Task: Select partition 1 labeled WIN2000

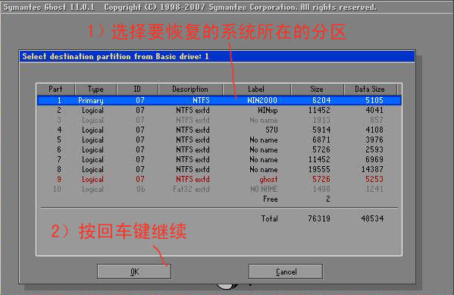Action: [x=219, y=100]
